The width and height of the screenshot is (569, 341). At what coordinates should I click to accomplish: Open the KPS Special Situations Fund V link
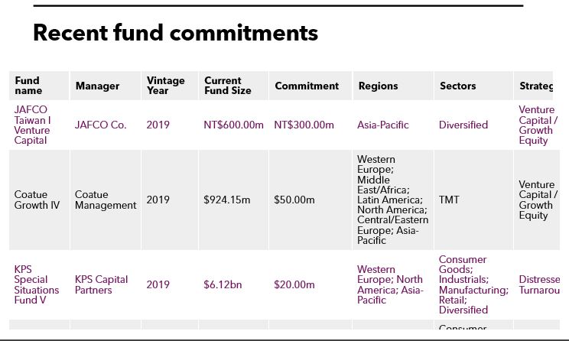pos(37,284)
